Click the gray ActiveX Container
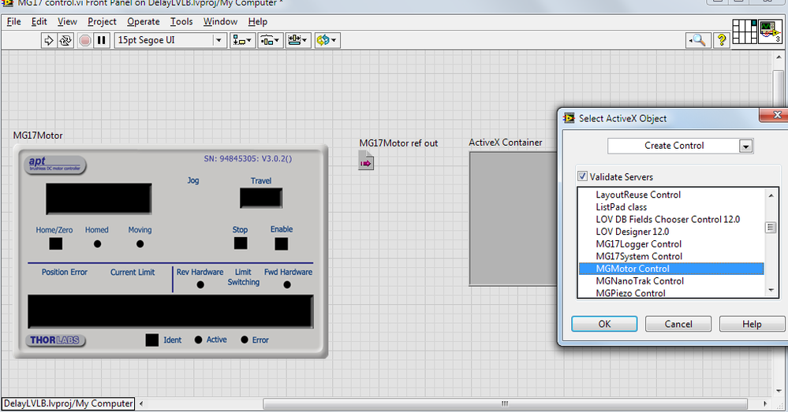The image size is (788, 412). pyautogui.click(x=513, y=219)
